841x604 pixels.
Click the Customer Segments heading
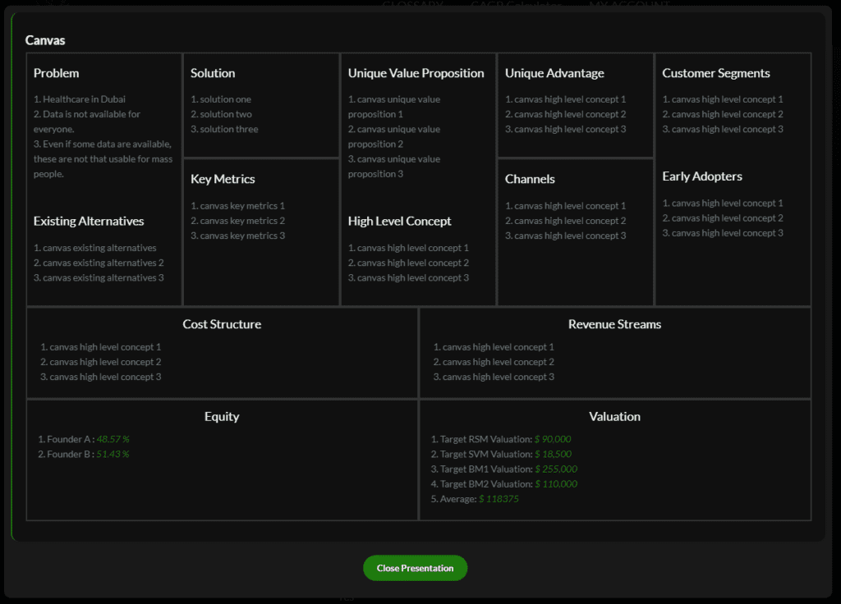pyautogui.click(x=716, y=73)
